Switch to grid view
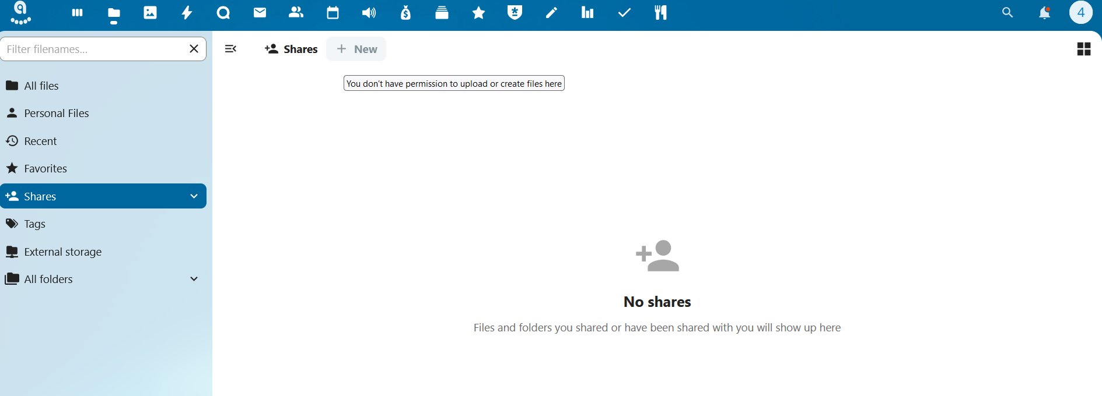Viewport: 1102px width, 396px height. click(x=1083, y=49)
